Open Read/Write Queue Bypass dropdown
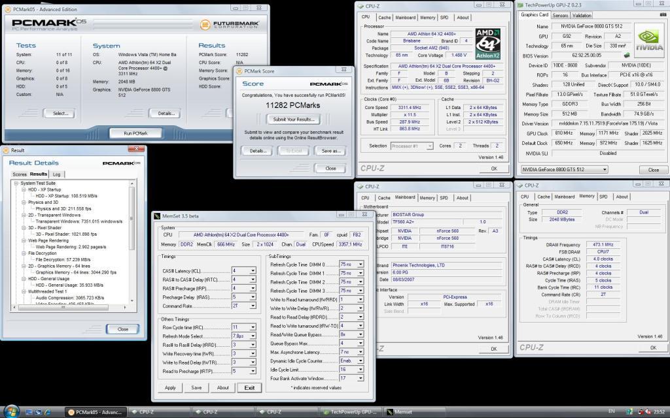The height and width of the screenshot is (418, 670). [361, 334]
